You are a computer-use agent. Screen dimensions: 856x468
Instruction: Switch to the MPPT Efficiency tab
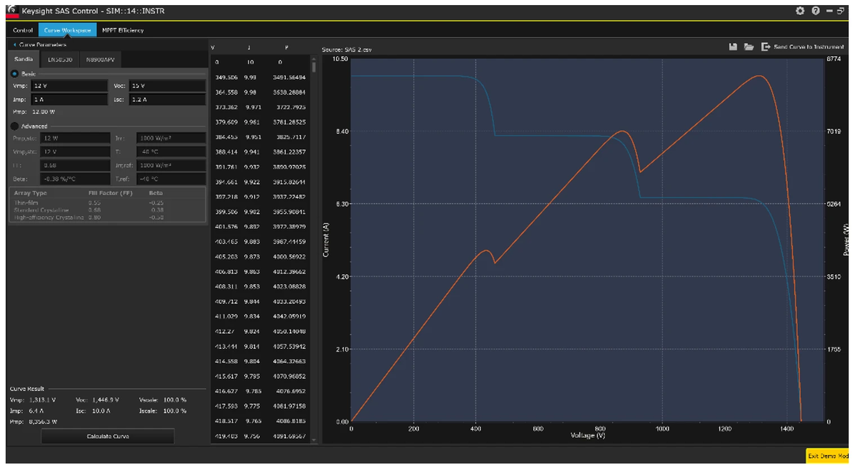123,30
